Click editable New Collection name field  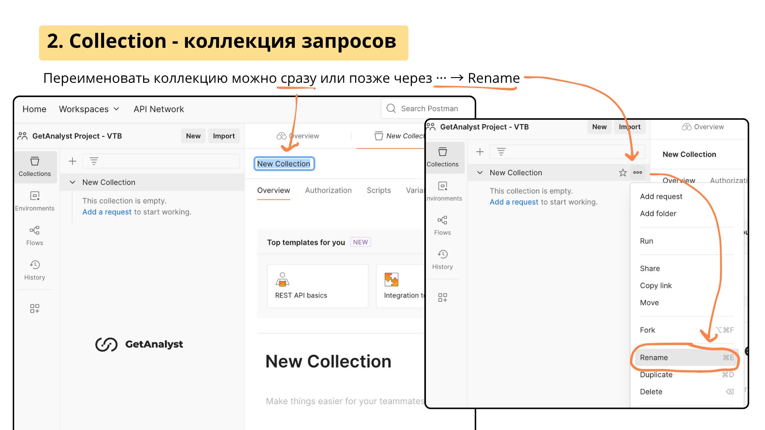[x=284, y=164]
